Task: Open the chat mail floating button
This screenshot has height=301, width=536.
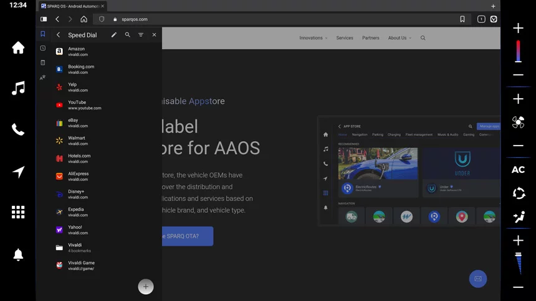Action: click(478, 279)
